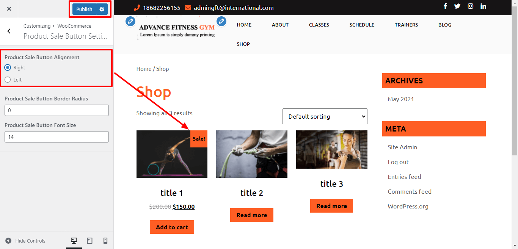Open the Default sorting dropdown

325,116
